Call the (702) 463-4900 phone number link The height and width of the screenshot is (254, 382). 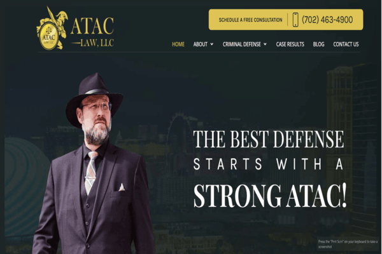tap(327, 20)
